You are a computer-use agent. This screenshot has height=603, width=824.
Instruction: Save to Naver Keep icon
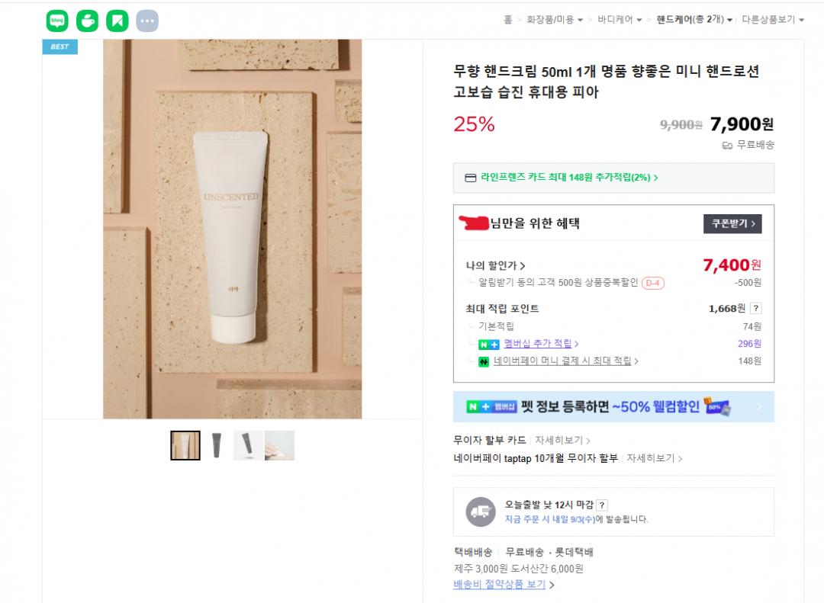click(x=117, y=21)
